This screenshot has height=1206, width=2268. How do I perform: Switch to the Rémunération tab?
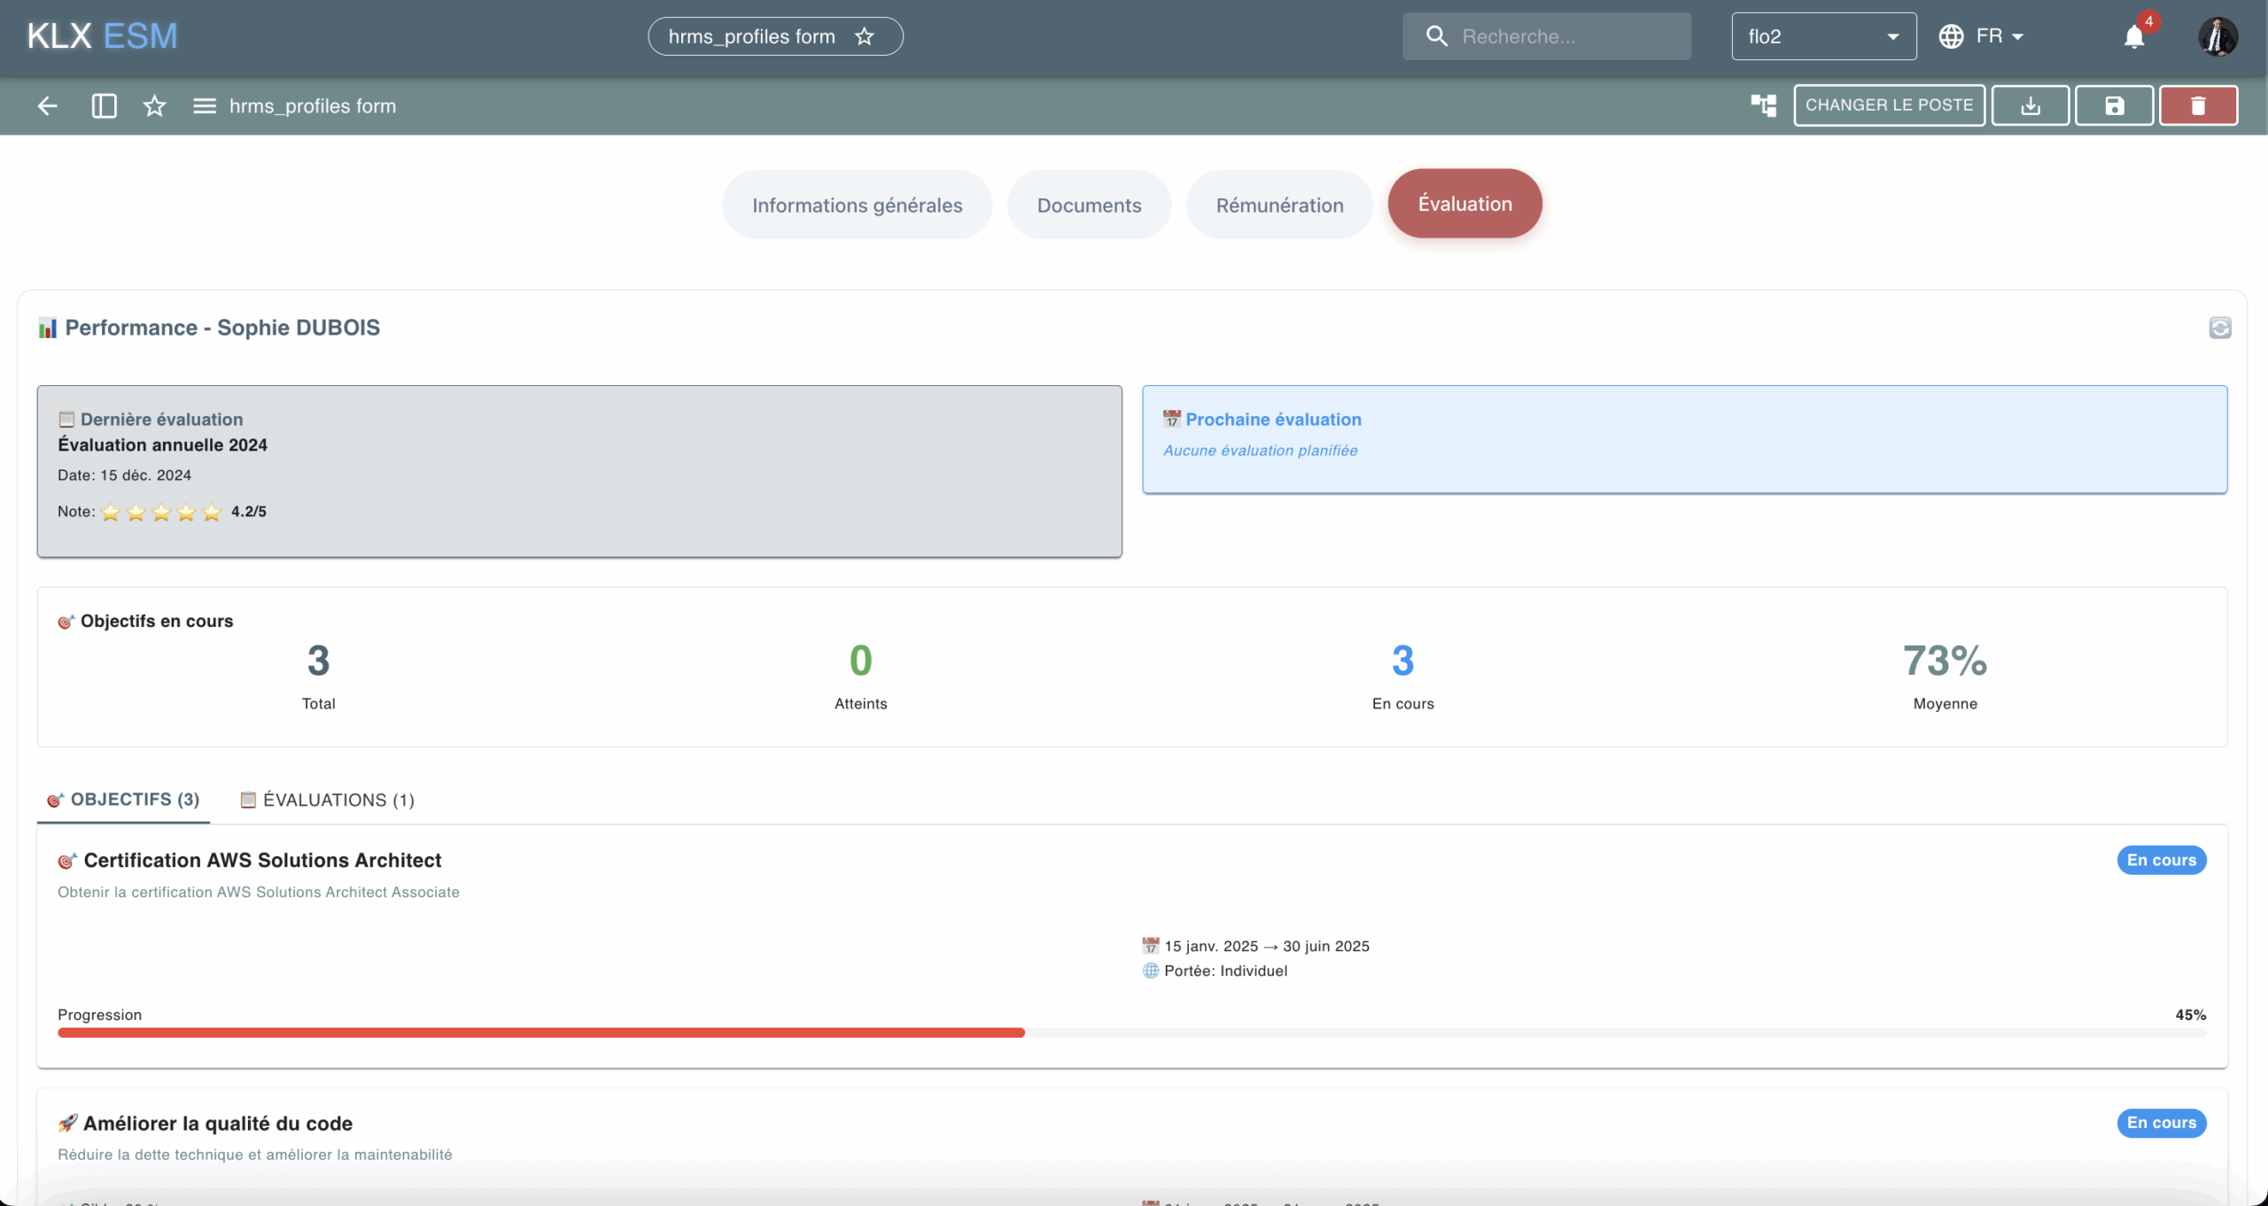[1279, 205]
